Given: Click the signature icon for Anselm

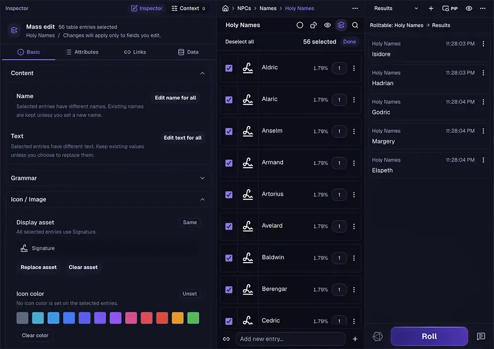Looking at the screenshot, I should pos(247,131).
